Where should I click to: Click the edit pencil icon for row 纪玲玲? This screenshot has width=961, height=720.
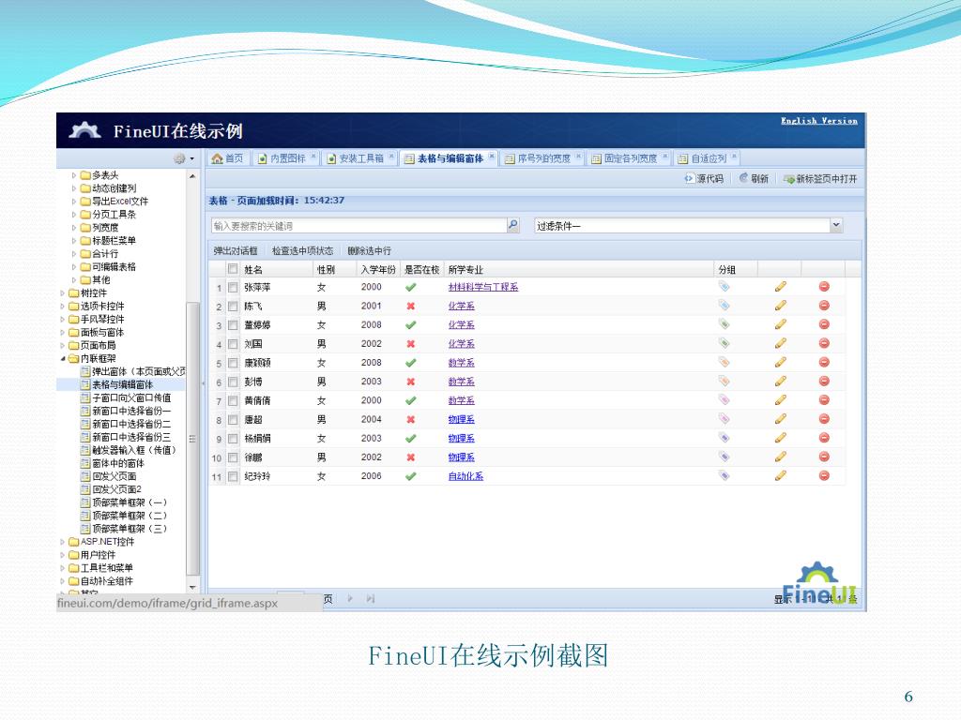click(780, 475)
